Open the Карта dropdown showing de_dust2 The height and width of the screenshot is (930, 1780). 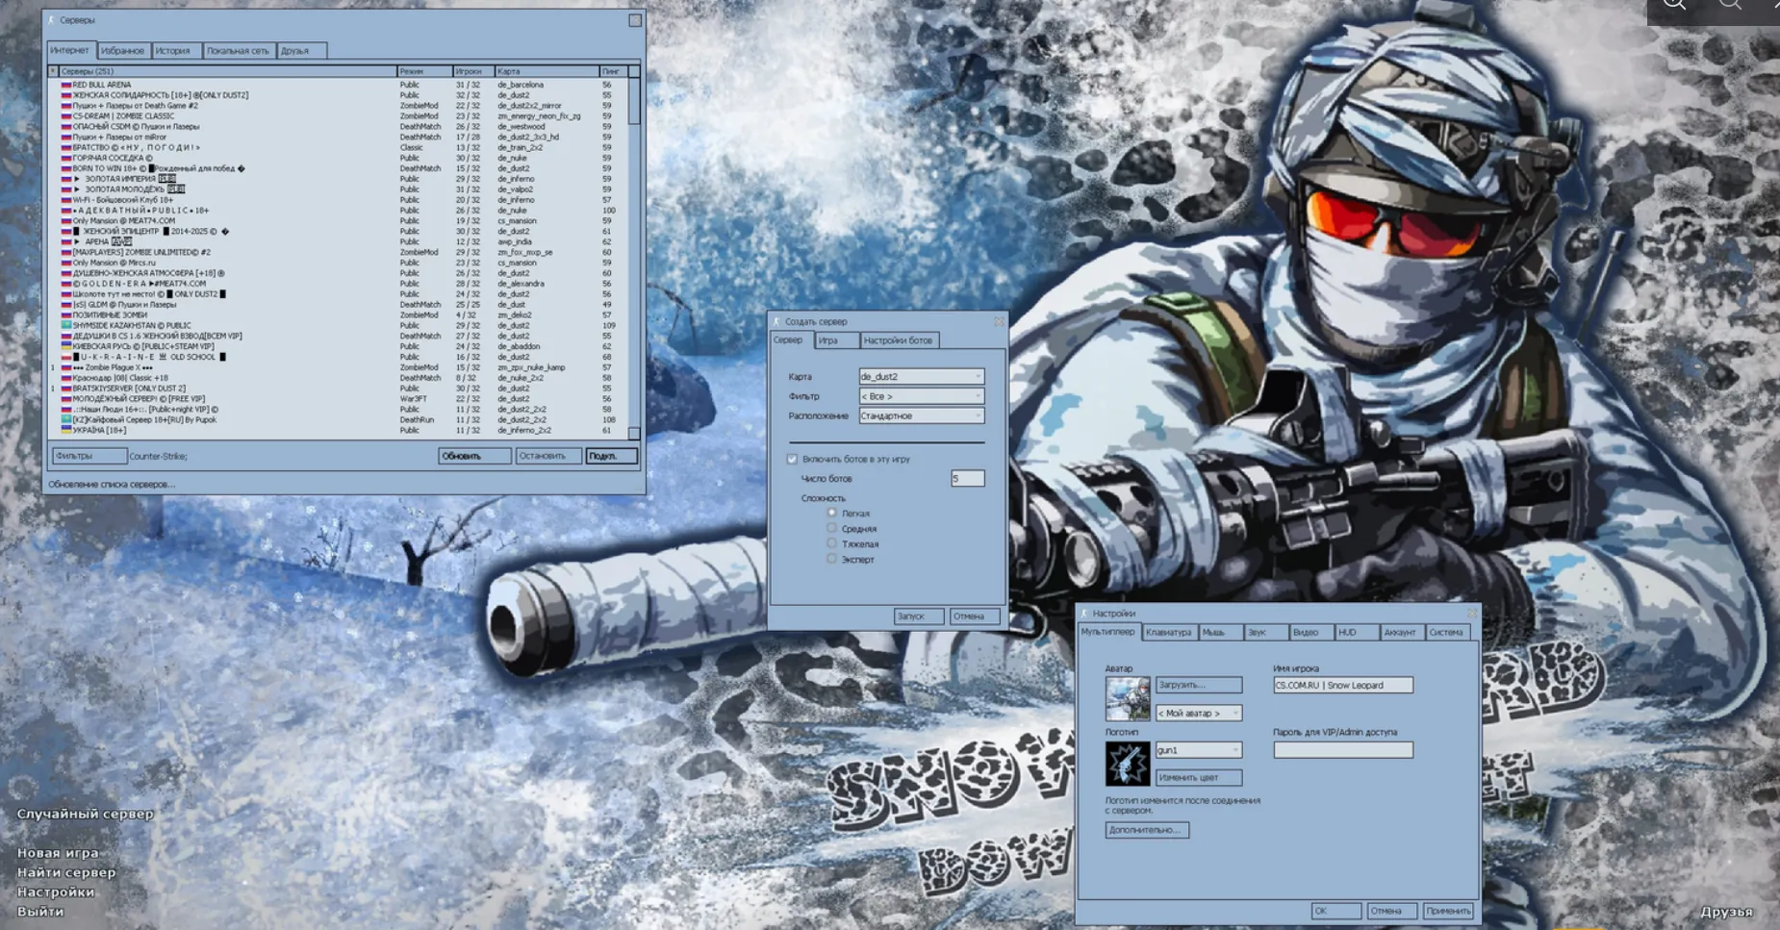pos(921,377)
